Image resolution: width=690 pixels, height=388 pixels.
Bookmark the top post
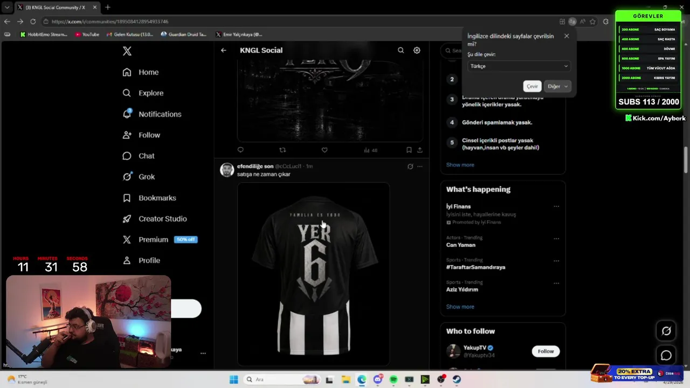tap(409, 150)
